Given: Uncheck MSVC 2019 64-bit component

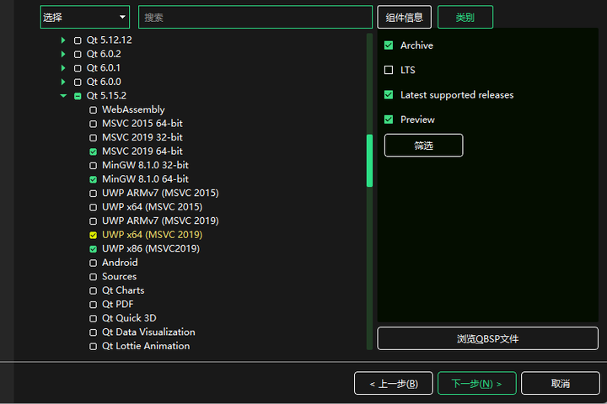Looking at the screenshot, I should click(94, 151).
